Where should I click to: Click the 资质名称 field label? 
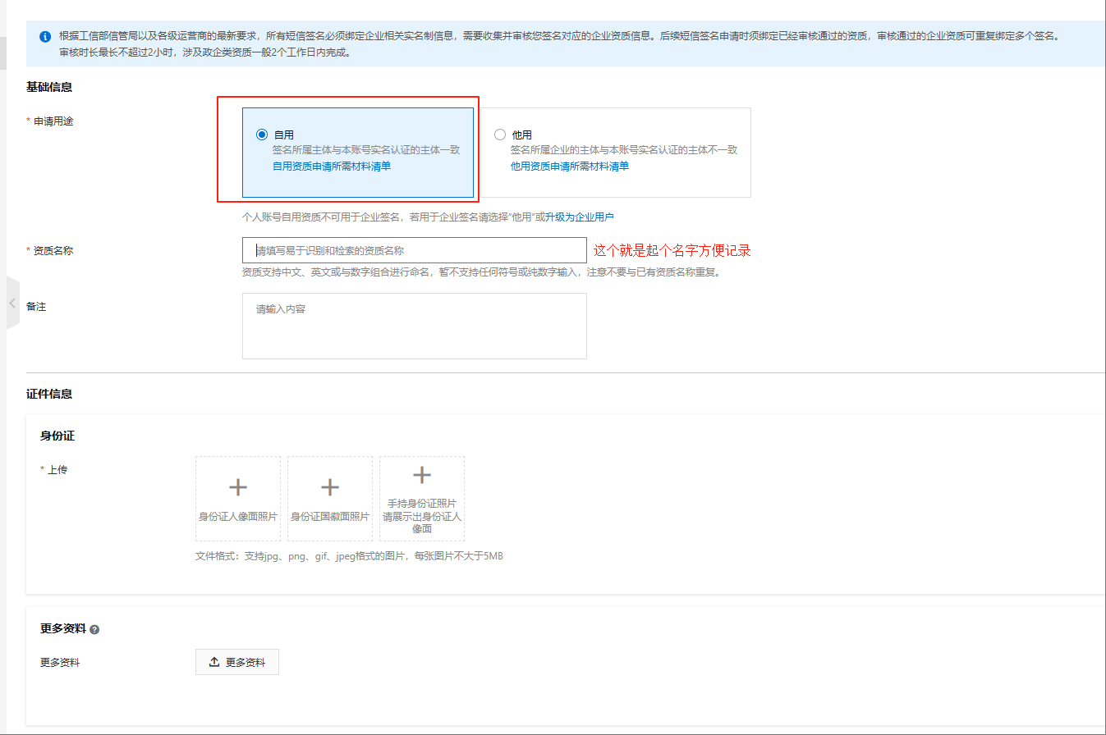53,251
